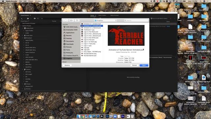Open Adobe Bridge from the dock
The image size is (211, 119).
pyautogui.click(x=102, y=116)
